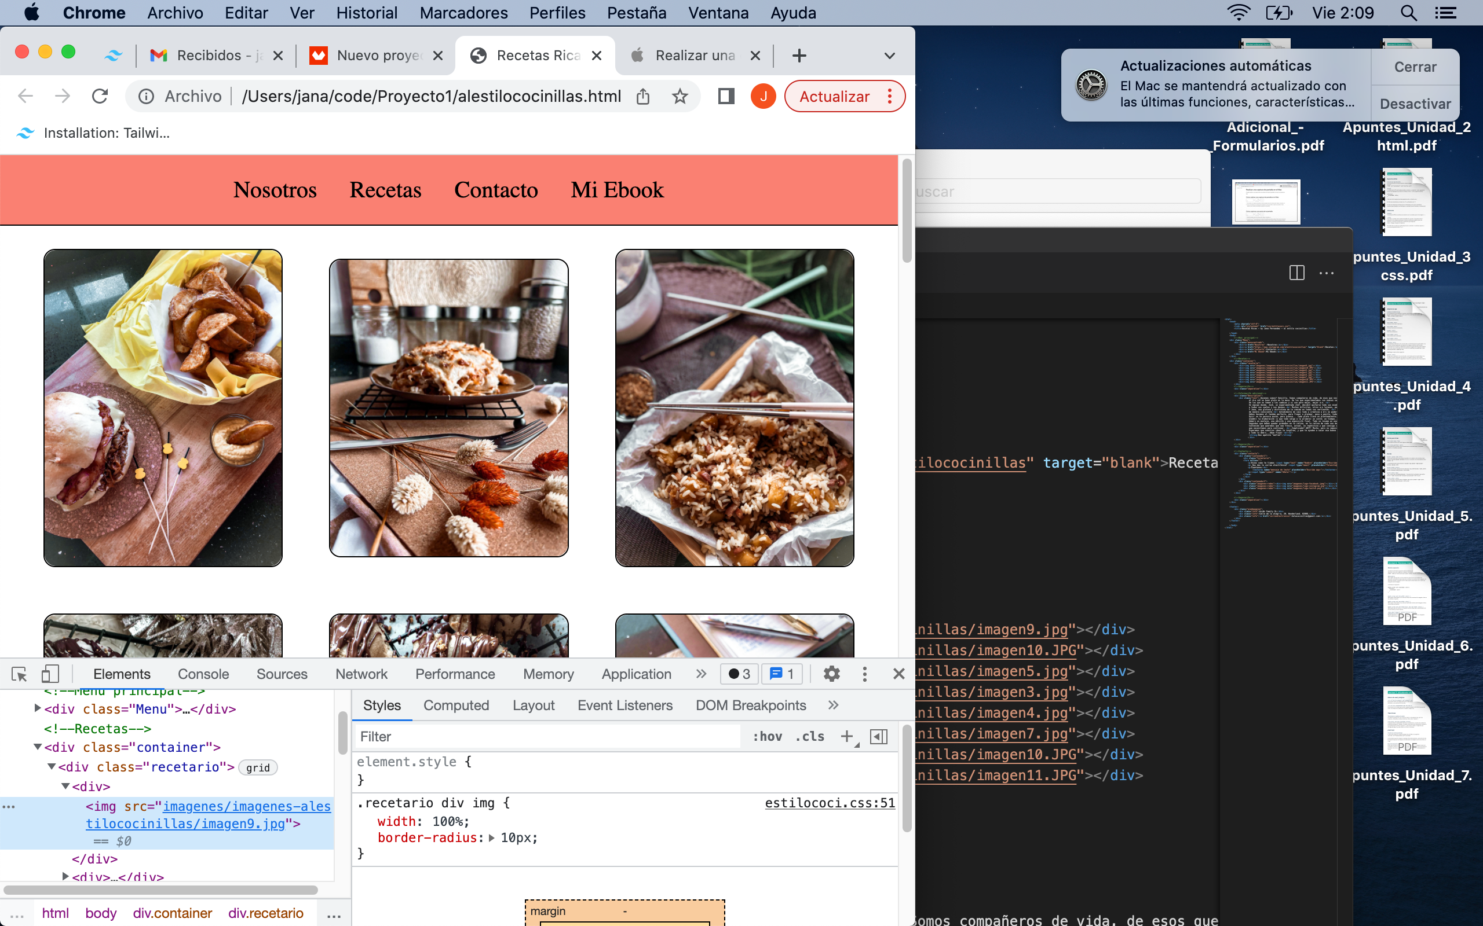The width and height of the screenshot is (1483, 926).
Task: Expand the div class Menu node
Action: click(38, 708)
